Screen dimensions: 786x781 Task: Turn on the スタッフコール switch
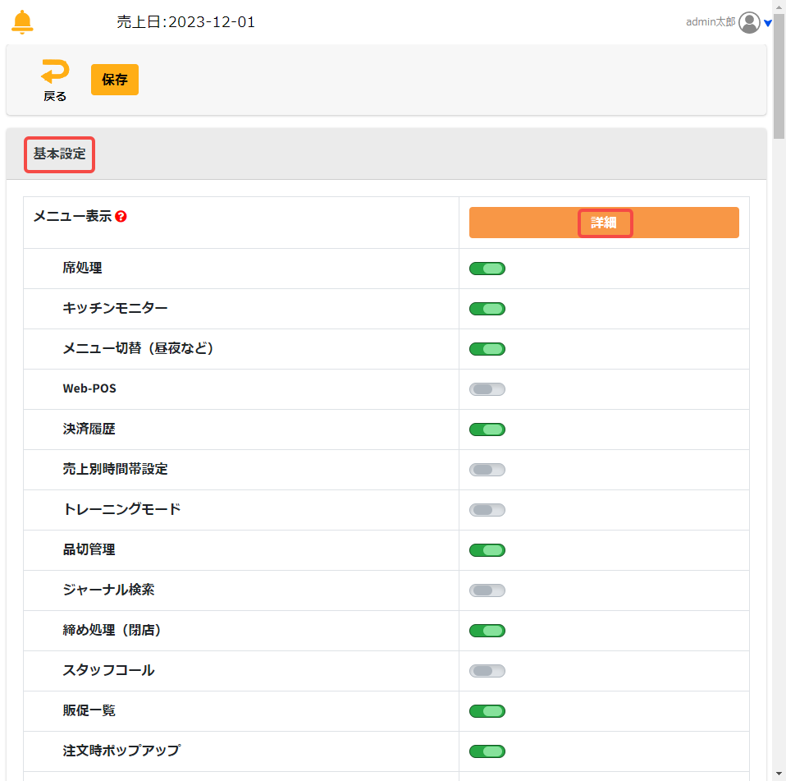pyautogui.click(x=487, y=671)
